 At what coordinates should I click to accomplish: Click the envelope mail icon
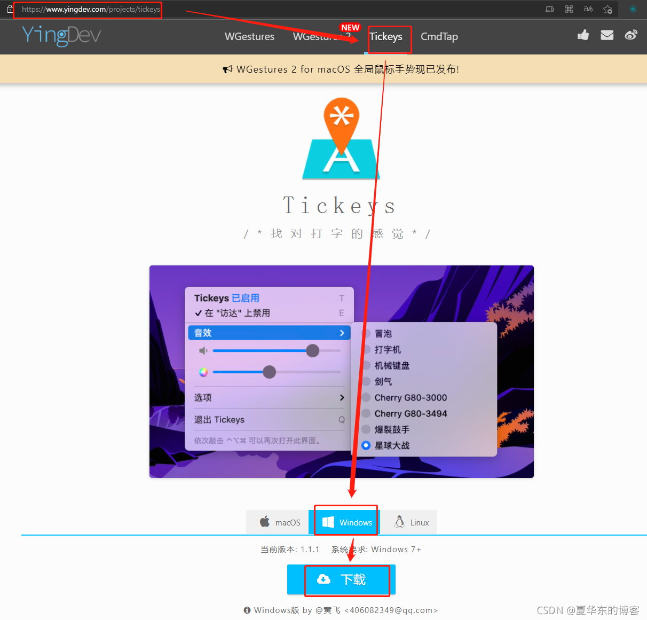[607, 35]
